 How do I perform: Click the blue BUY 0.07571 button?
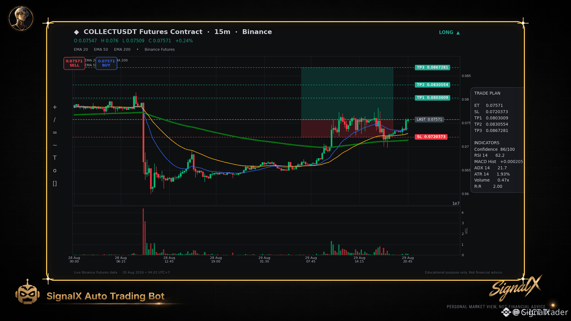point(106,63)
